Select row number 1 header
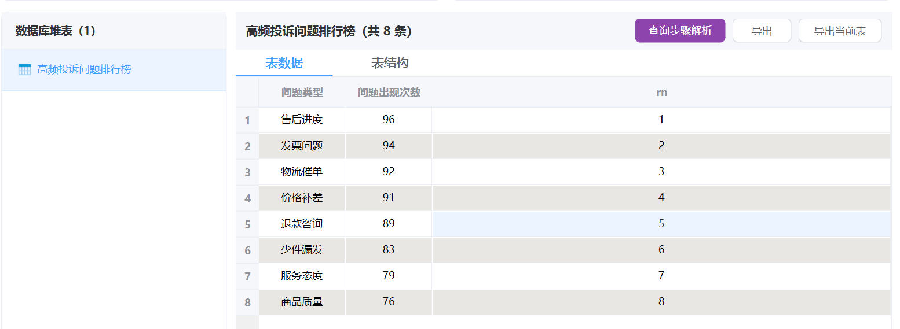The image size is (900, 329). coord(247,120)
